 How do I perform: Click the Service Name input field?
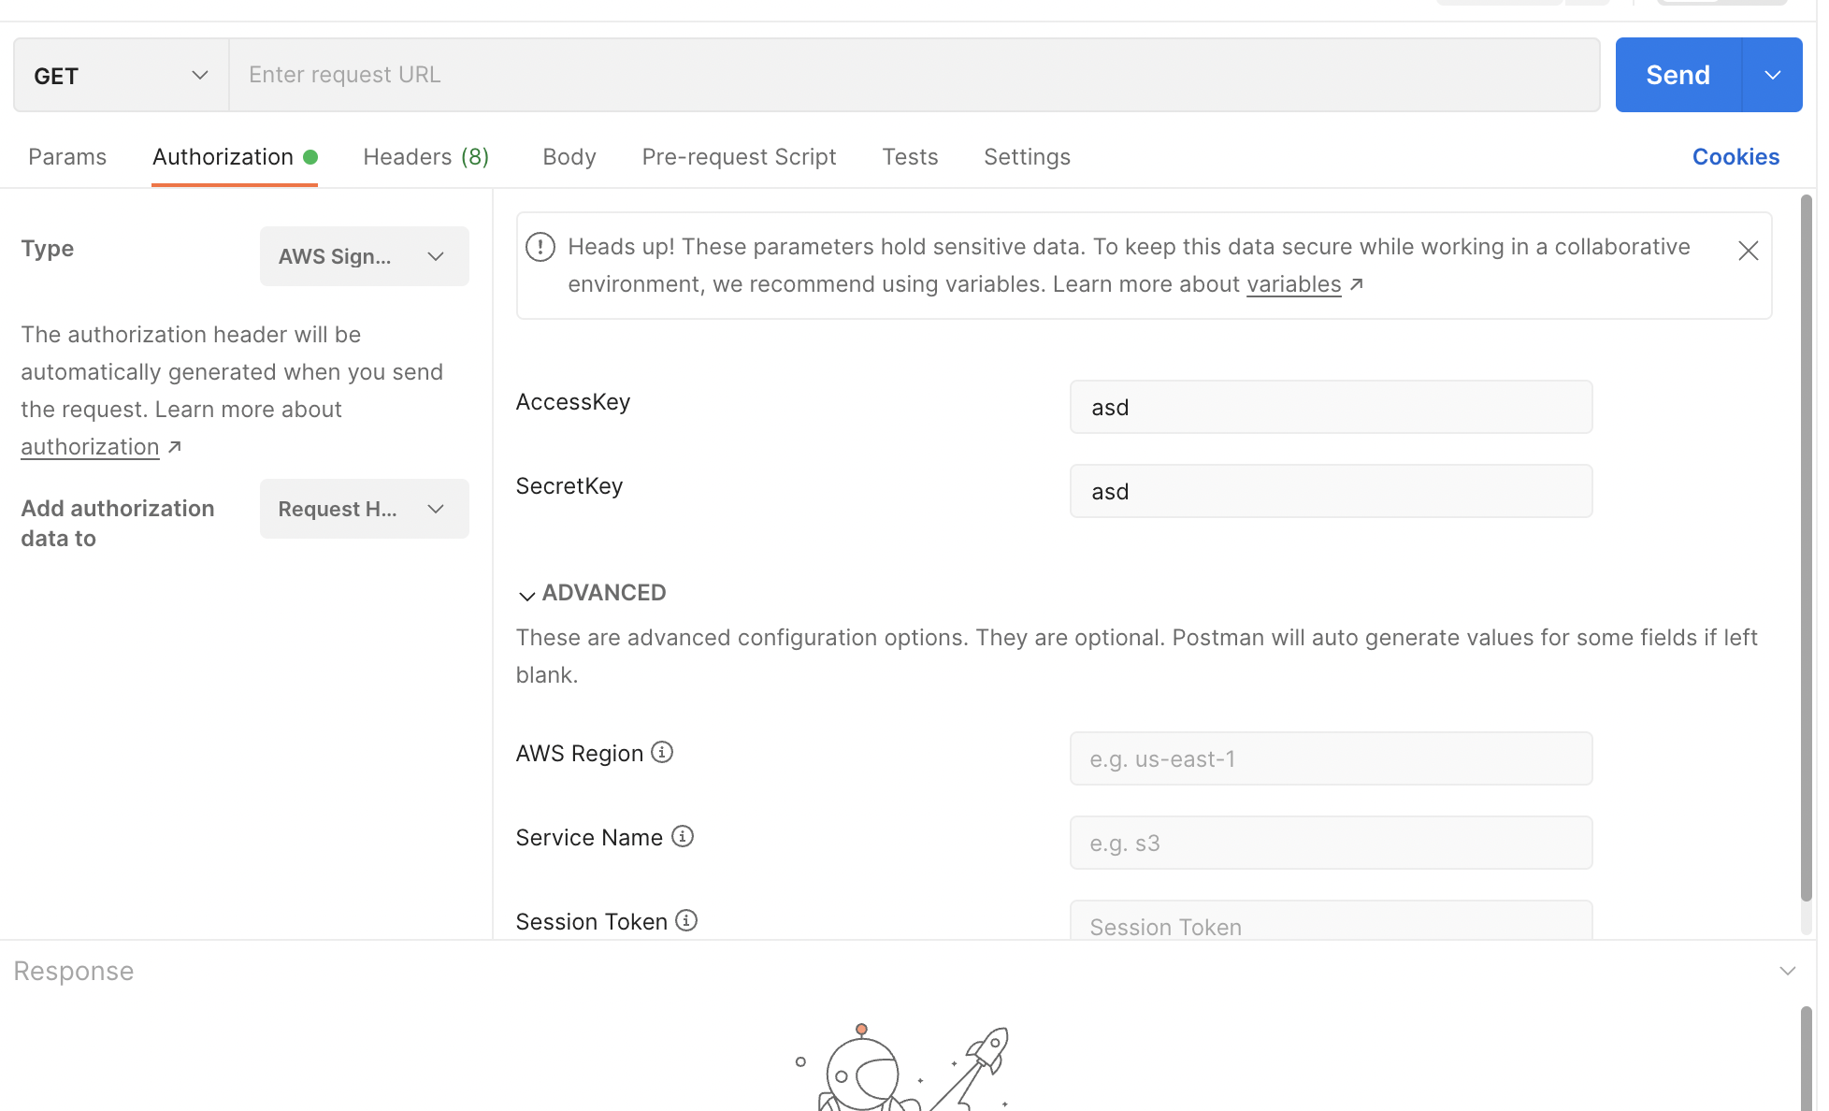(x=1331, y=843)
